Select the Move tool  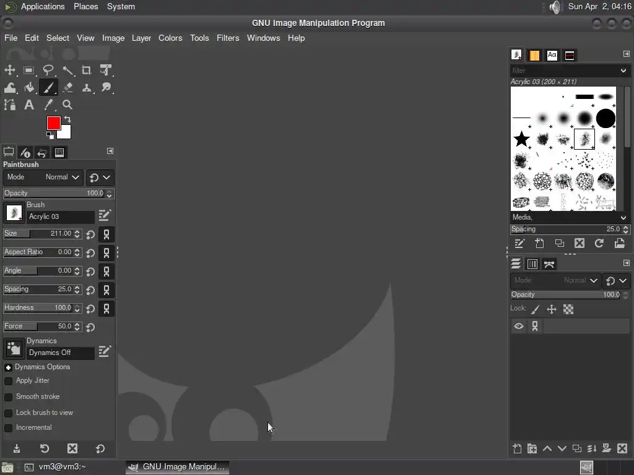coord(10,70)
